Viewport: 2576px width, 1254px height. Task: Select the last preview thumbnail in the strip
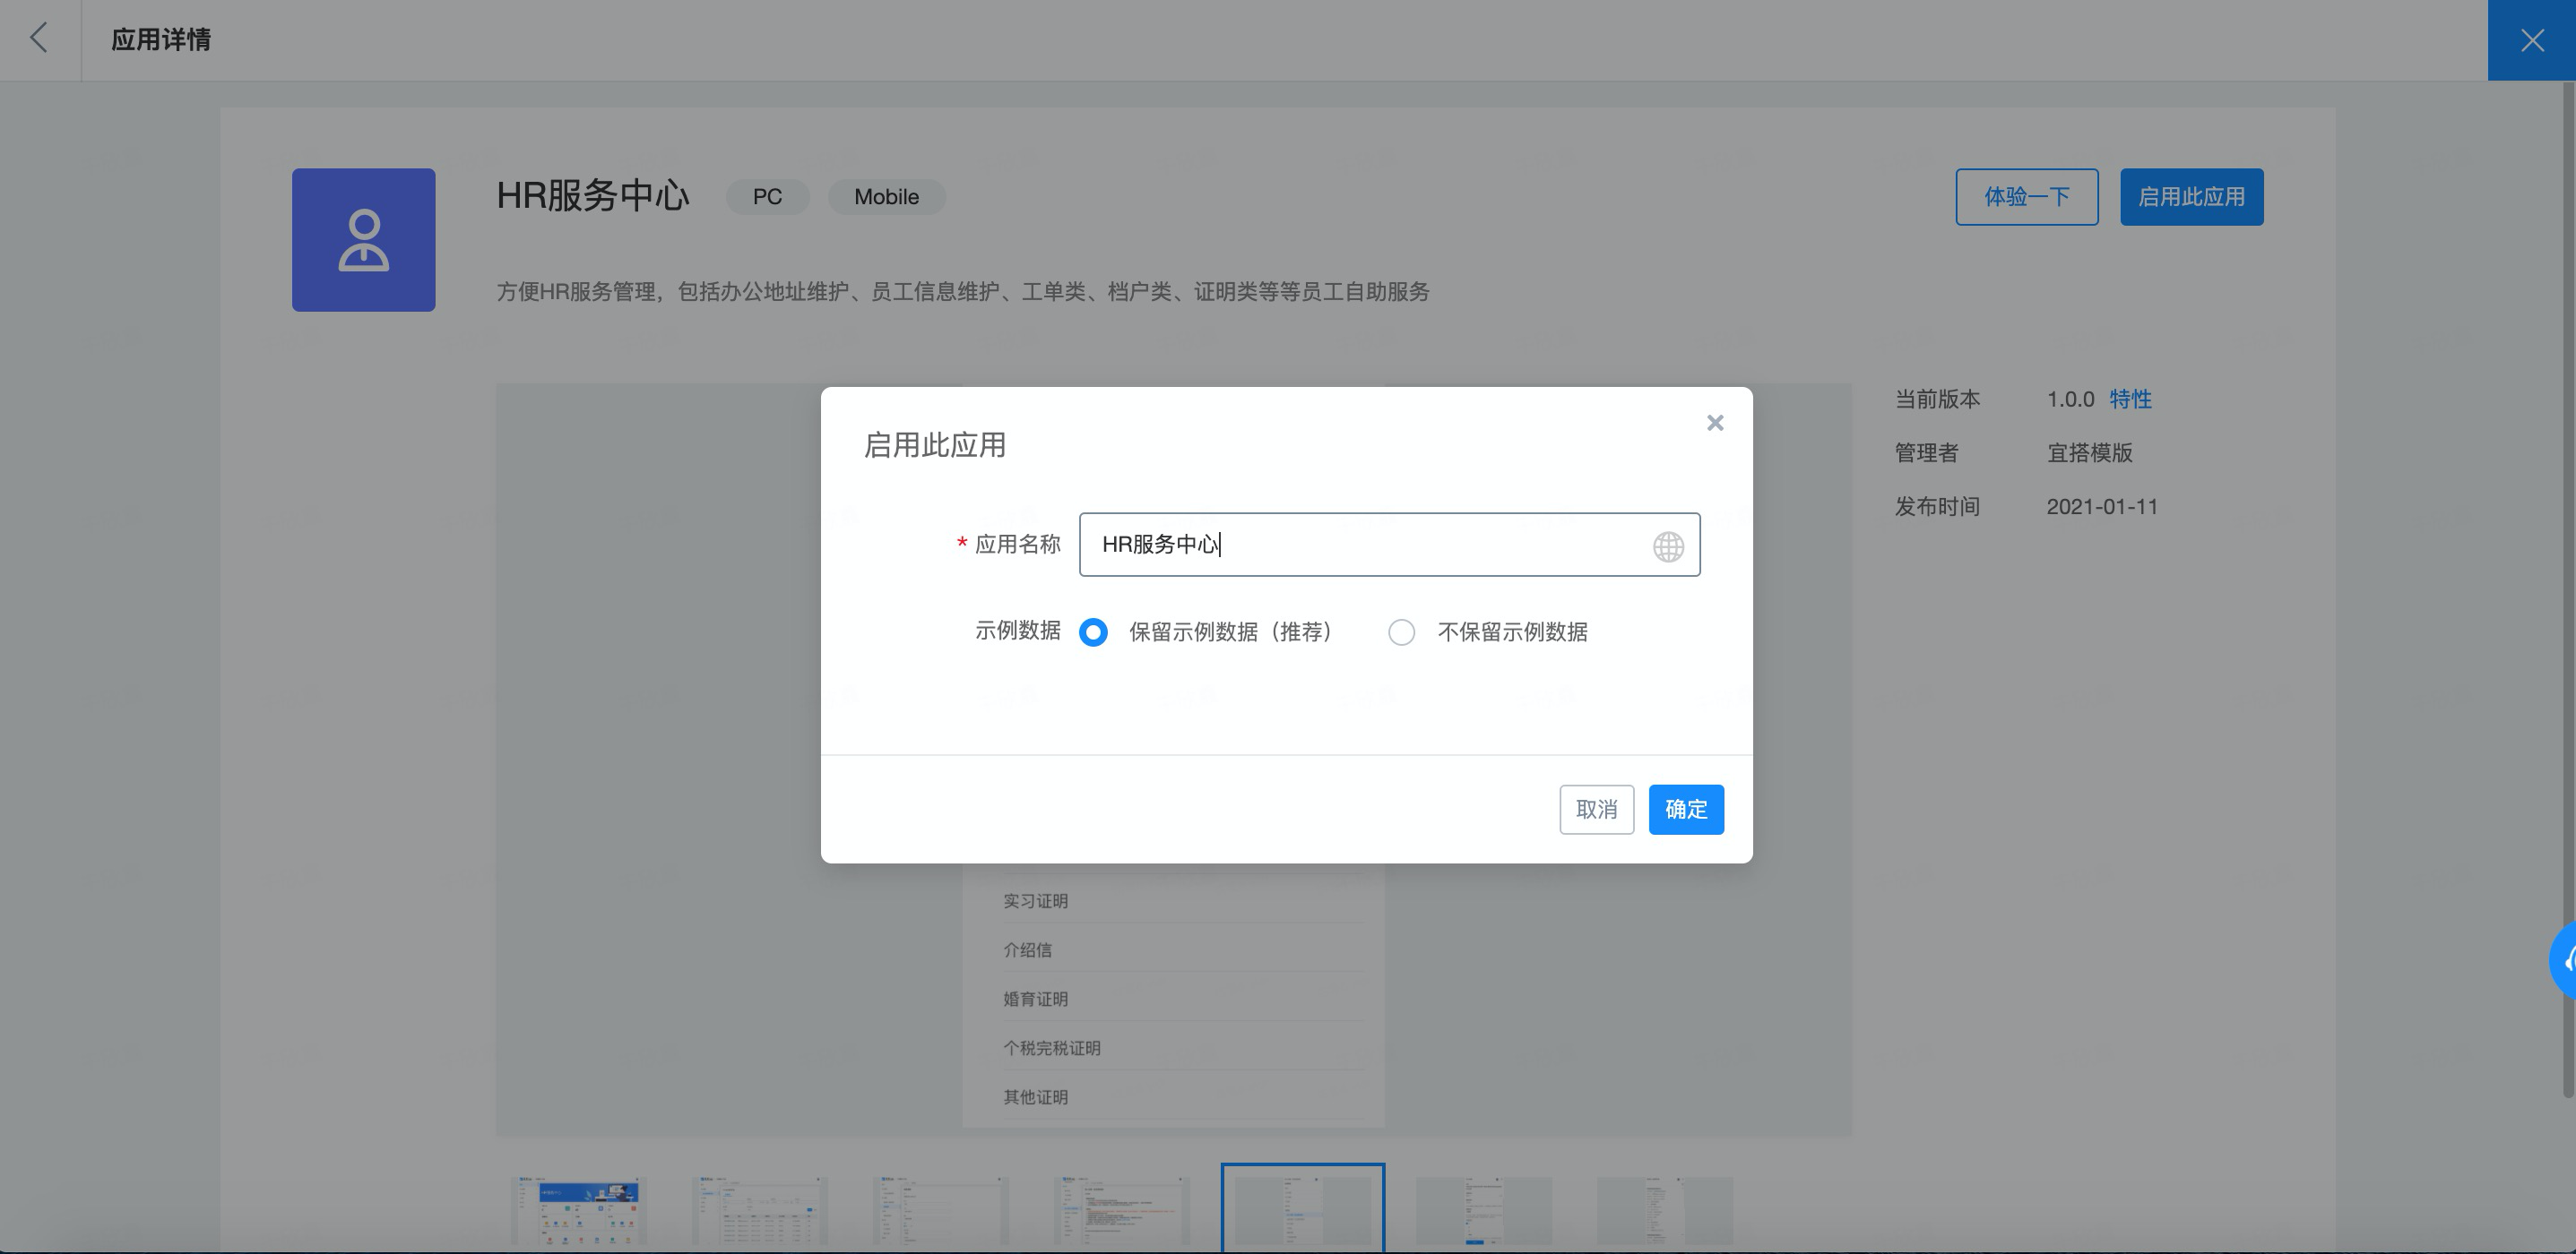(1664, 1209)
